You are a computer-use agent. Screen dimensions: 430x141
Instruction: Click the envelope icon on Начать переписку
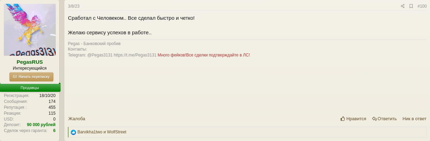point(15,77)
